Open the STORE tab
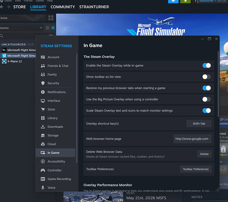228x202 pixels. (x=19, y=7)
